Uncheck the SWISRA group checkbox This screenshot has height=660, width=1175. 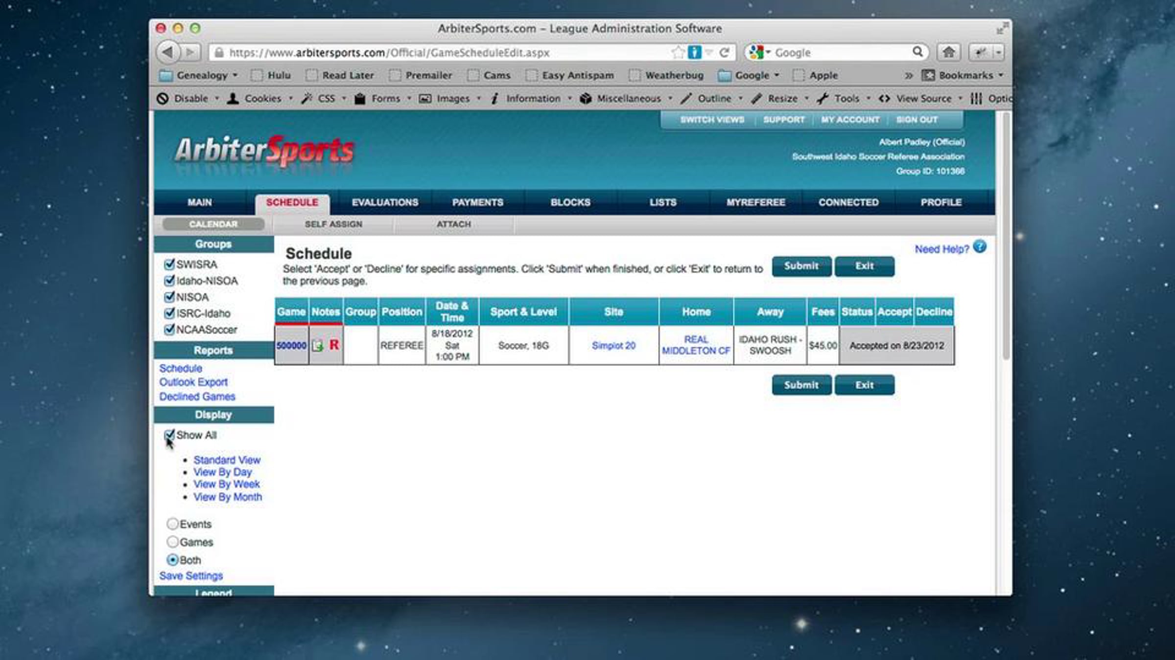pyautogui.click(x=169, y=264)
